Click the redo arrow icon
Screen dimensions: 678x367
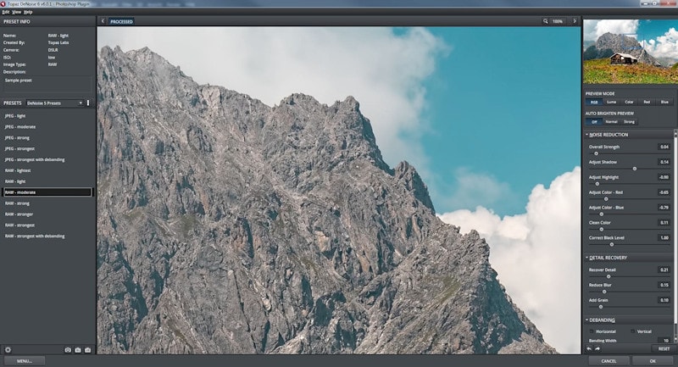[597, 348]
